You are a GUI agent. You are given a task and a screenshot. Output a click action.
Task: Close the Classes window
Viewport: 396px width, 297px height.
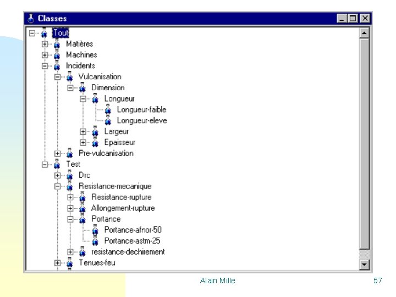coord(365,19)
